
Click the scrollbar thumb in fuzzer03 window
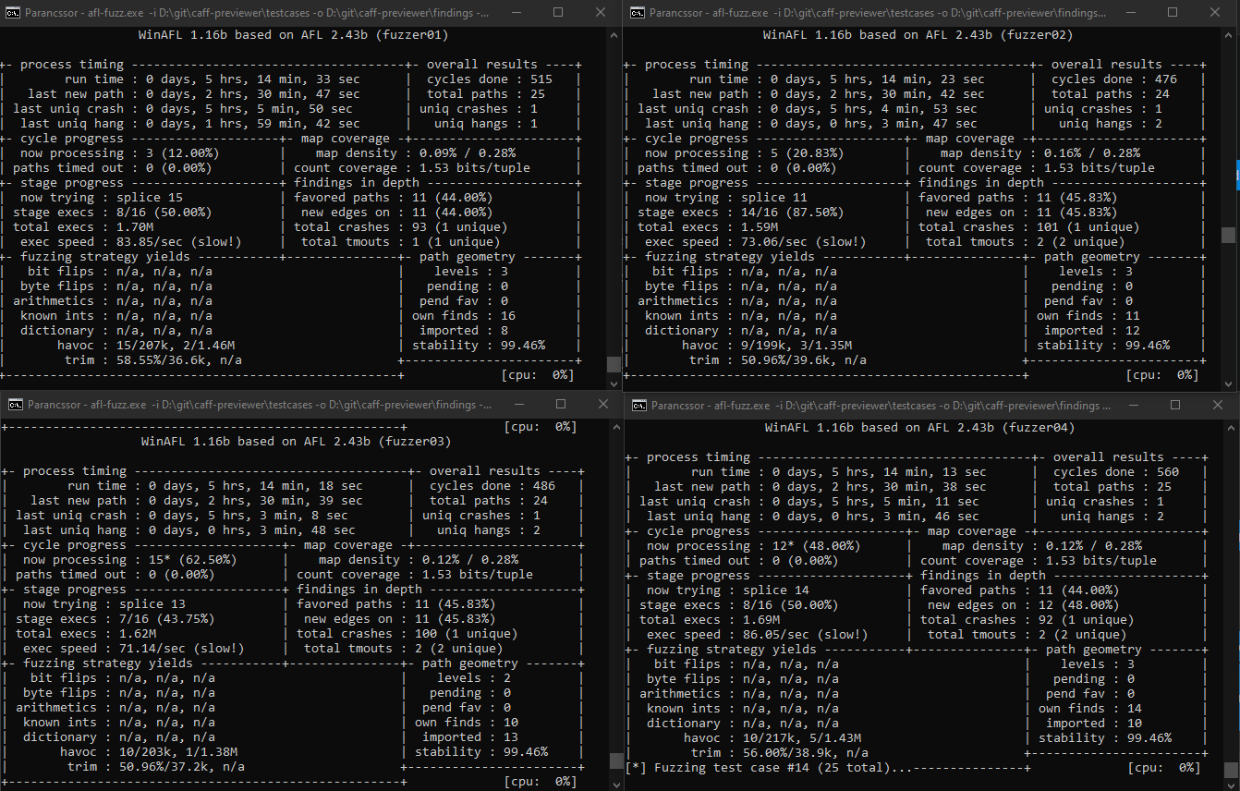pyautogui.click(x=615, y=761)
